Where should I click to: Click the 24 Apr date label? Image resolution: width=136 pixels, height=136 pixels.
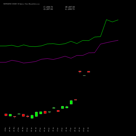click(88, 129)
